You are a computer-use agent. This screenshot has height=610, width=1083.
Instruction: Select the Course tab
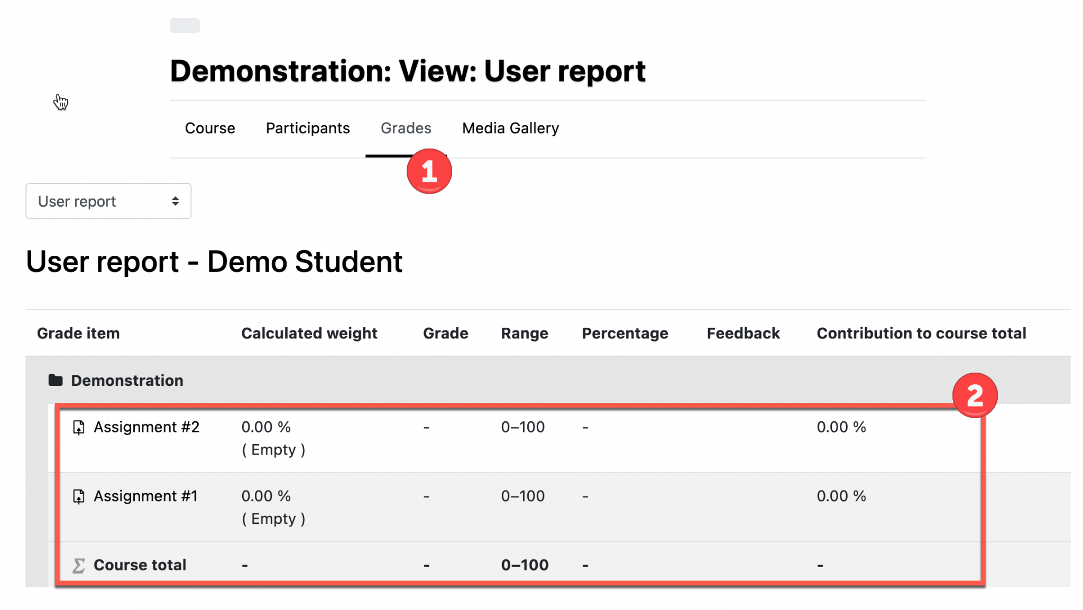click(209, 128)
